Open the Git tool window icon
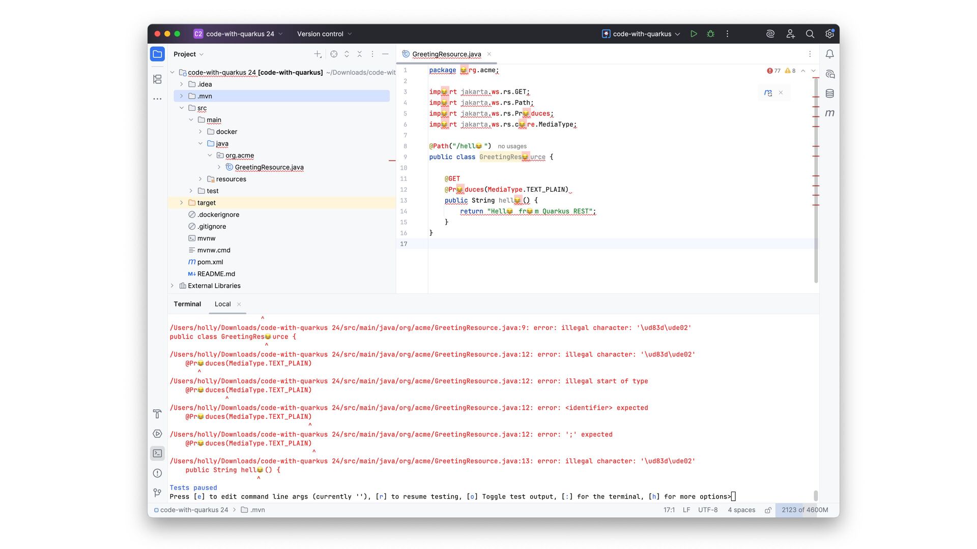 157,493
